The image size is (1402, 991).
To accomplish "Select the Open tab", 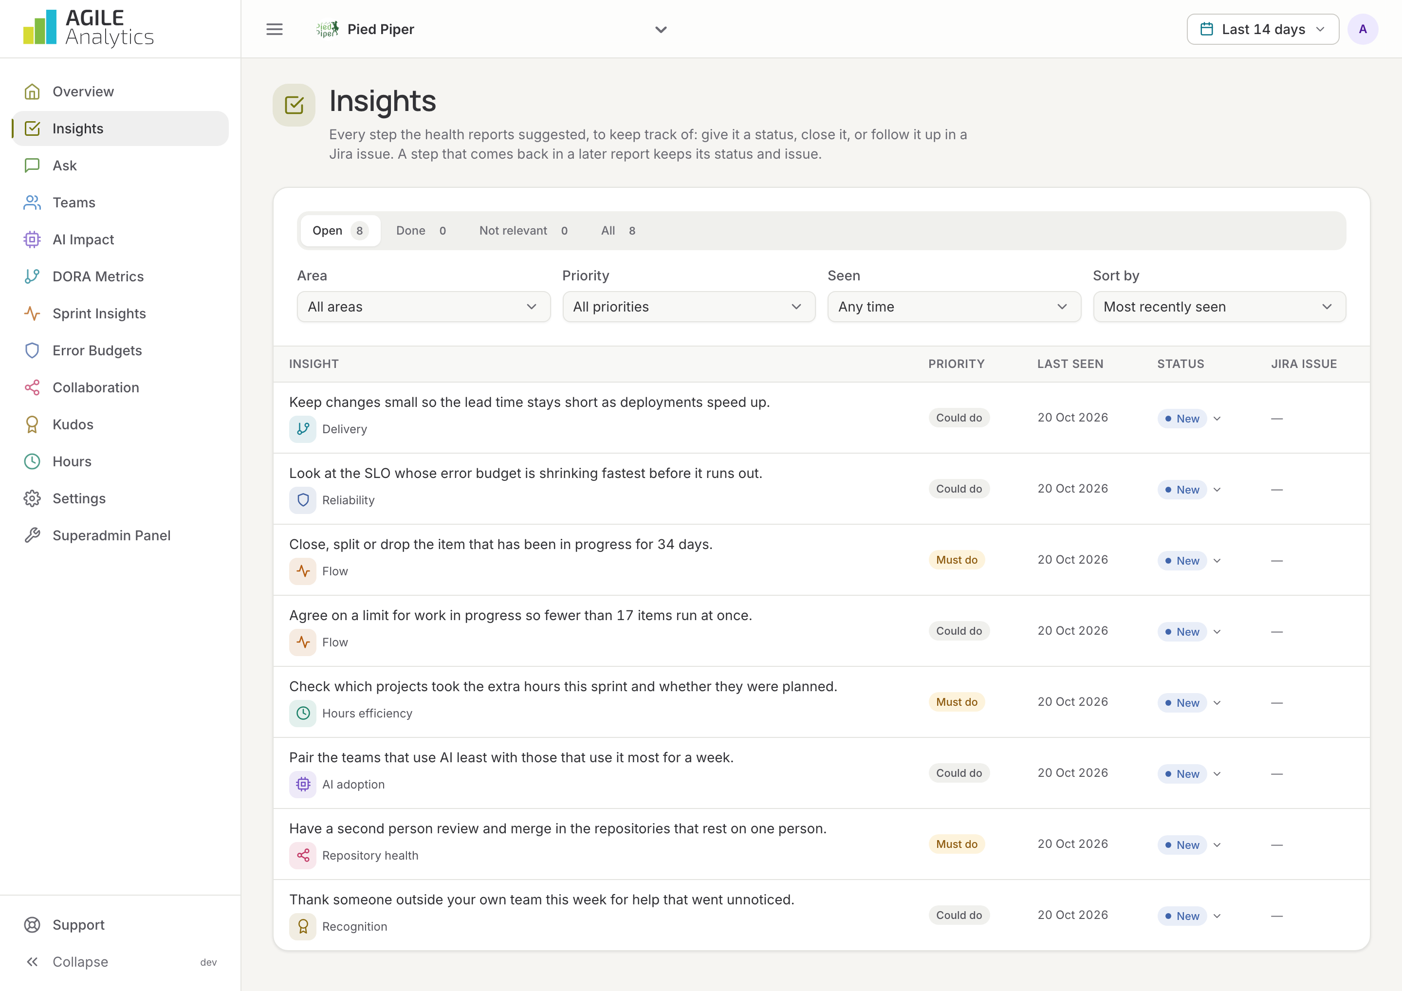I will pyautogui.click(x=340, y=231).
